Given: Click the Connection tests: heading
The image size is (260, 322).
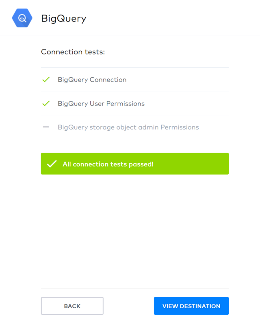Looking at the screenshot, I should pos(73,52).
